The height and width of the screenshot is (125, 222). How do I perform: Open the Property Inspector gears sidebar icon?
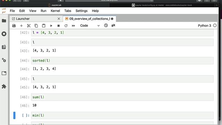pos(4,60)
